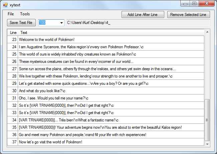Image resolution: width=217 pixels, height=154 pixels.
Task: Select line 35 'Your adventure begins now!' text
Action: 100,127
